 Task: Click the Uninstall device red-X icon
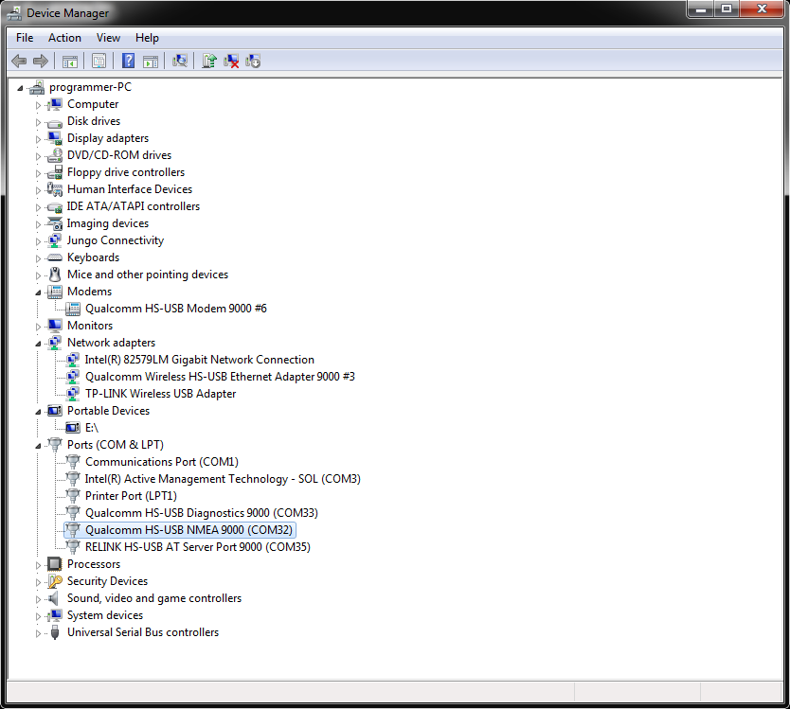[231, 62]
